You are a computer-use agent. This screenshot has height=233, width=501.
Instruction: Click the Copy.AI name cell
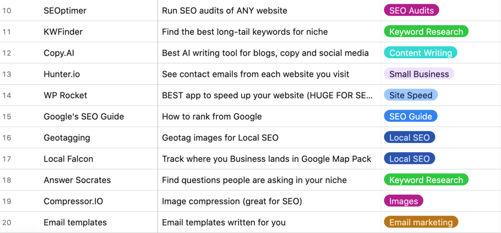coord(59,53)
